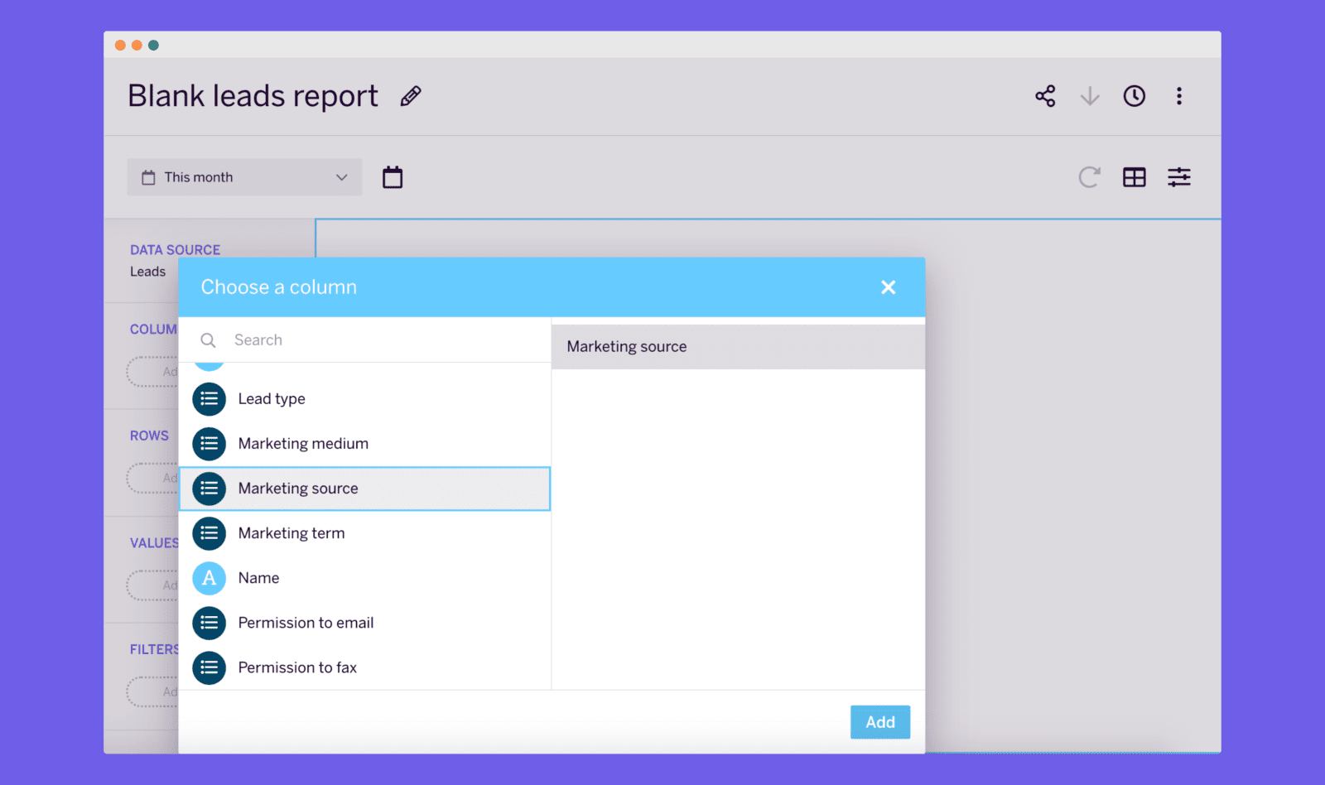Select Permission to email from the list
Screen dimensions: 1325x785
click(x=306, y=623)
